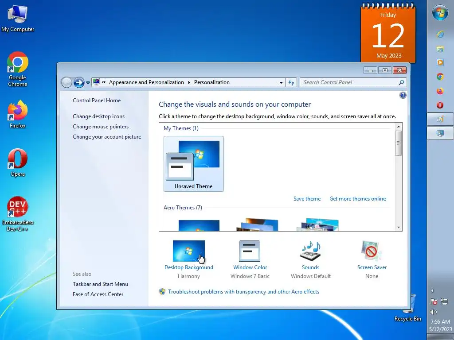Open the Action Center flag tray icon
The image size is (454, 340).
coord(434,301)
